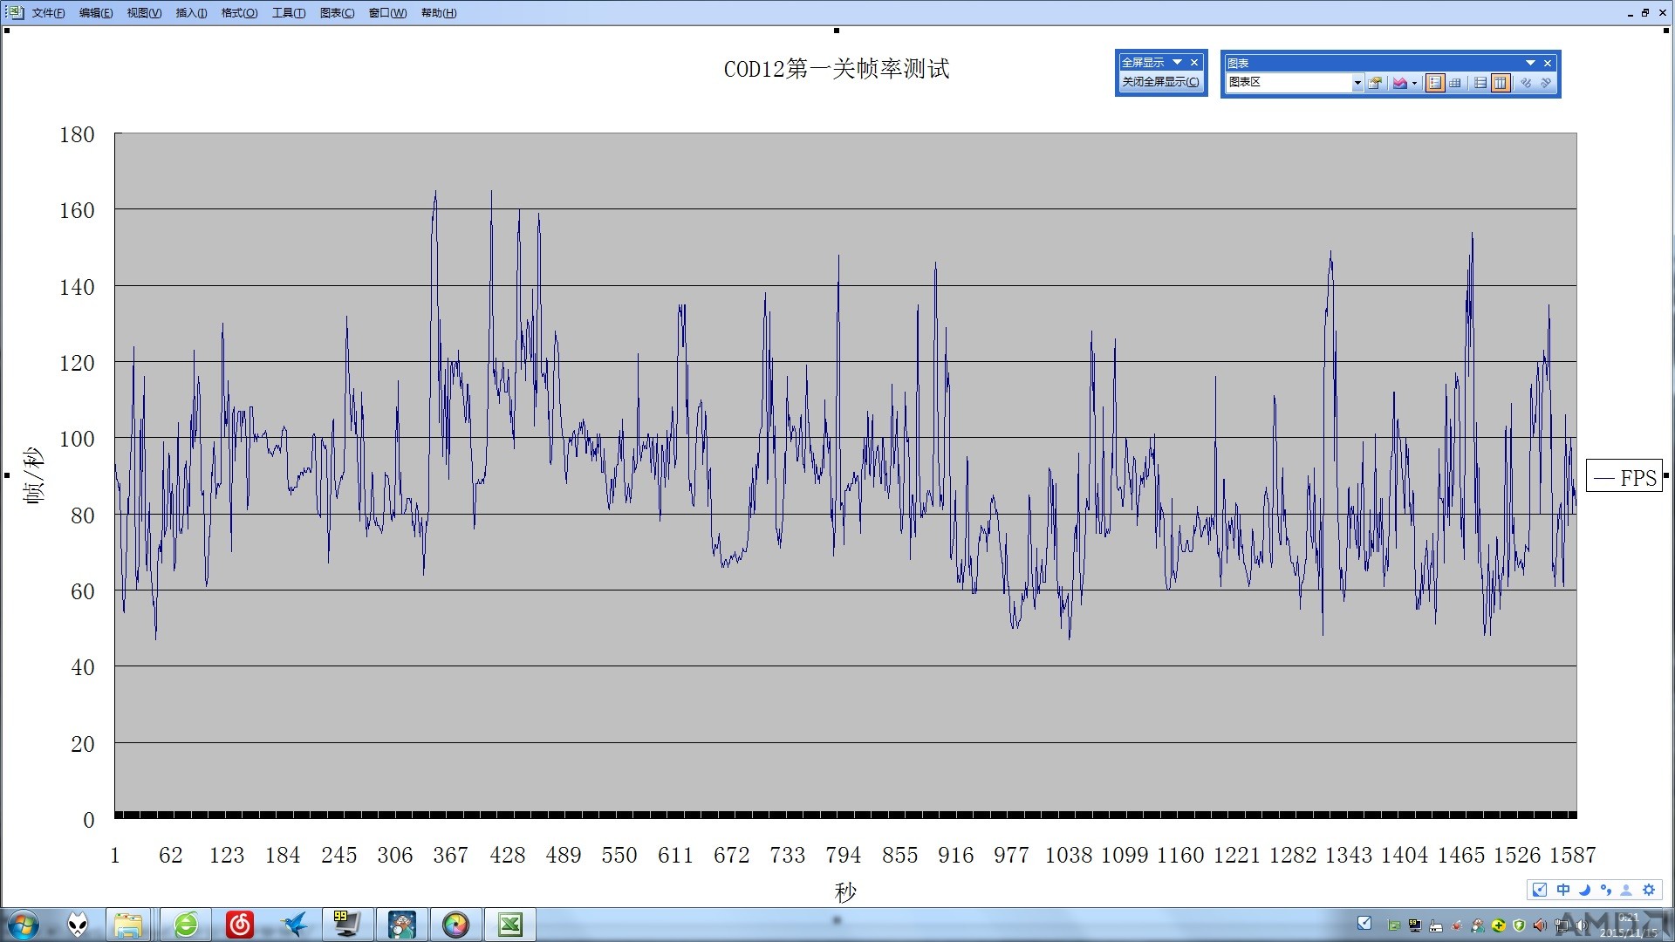Screen dimensions: 1675x942
Task: Open the green e browser taskbar icon
Action: pyautogui.click(x=186, y=925)
